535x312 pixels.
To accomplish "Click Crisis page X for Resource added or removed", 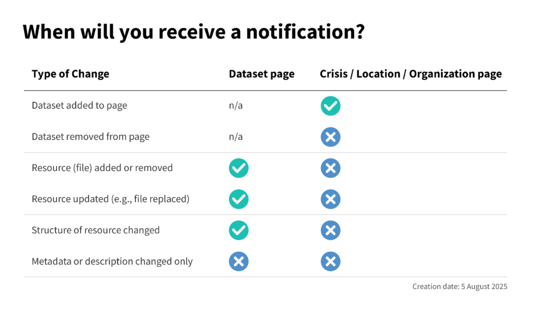I will pos(330,168).
